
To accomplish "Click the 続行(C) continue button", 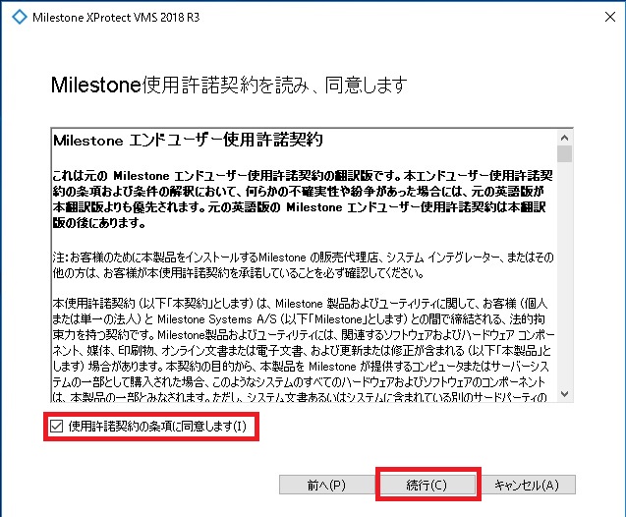I will click(427, 485).
